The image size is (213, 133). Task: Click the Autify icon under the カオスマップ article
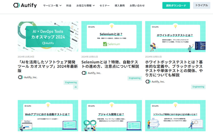point(20,77)
